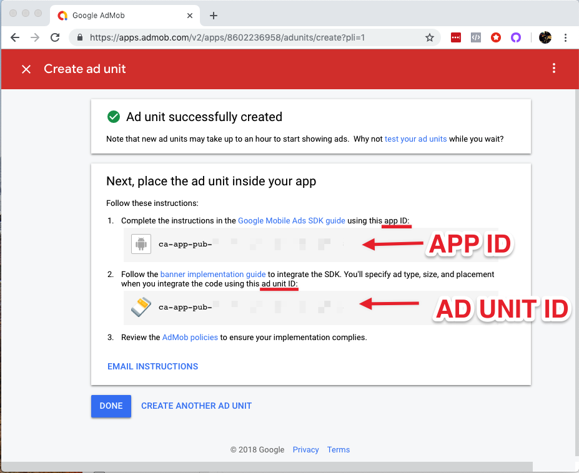The width and height of the screenshot is (579, 473).
Task: Bookmark this page with the star icon
Action: point(430,37)
